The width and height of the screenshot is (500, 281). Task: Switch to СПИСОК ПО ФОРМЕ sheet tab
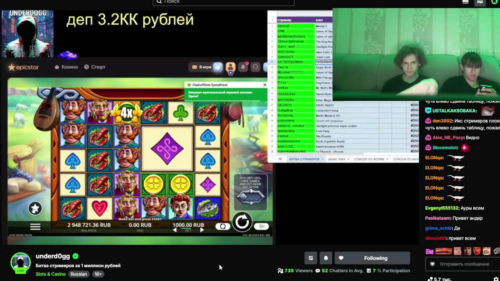[369, 159]
